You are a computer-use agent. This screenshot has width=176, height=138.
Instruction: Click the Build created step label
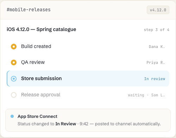36,46
